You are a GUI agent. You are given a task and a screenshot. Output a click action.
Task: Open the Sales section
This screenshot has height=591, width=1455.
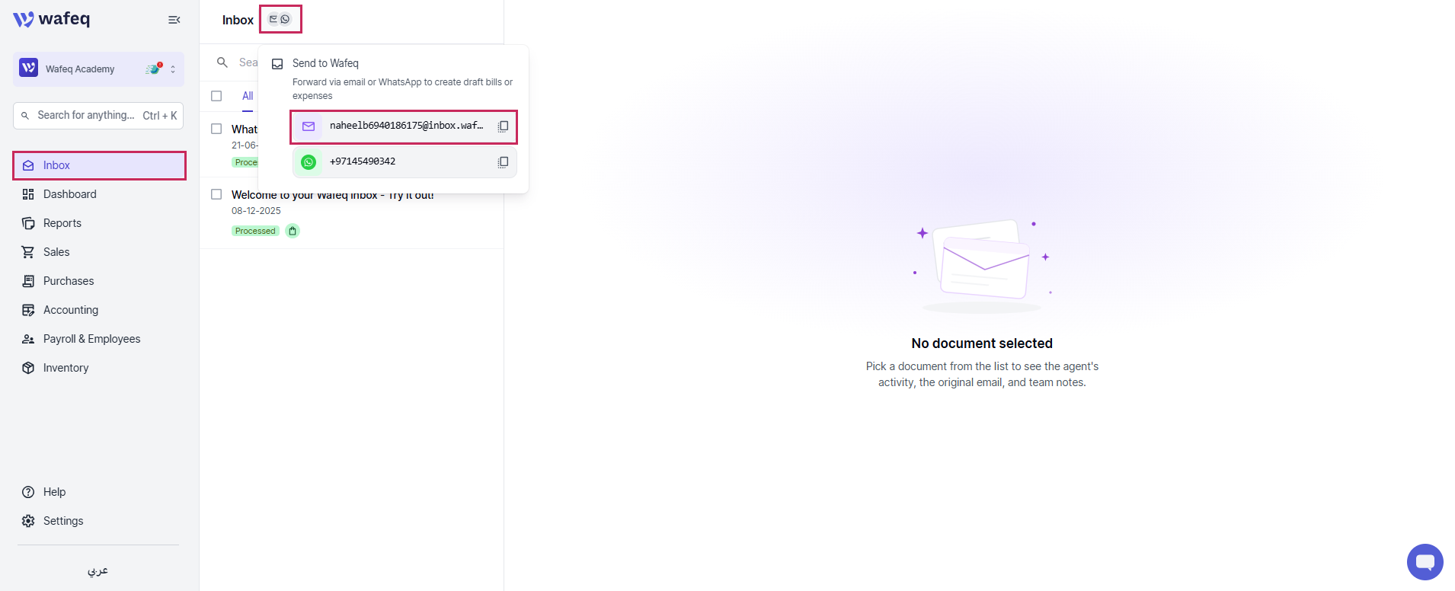(56, 252)
